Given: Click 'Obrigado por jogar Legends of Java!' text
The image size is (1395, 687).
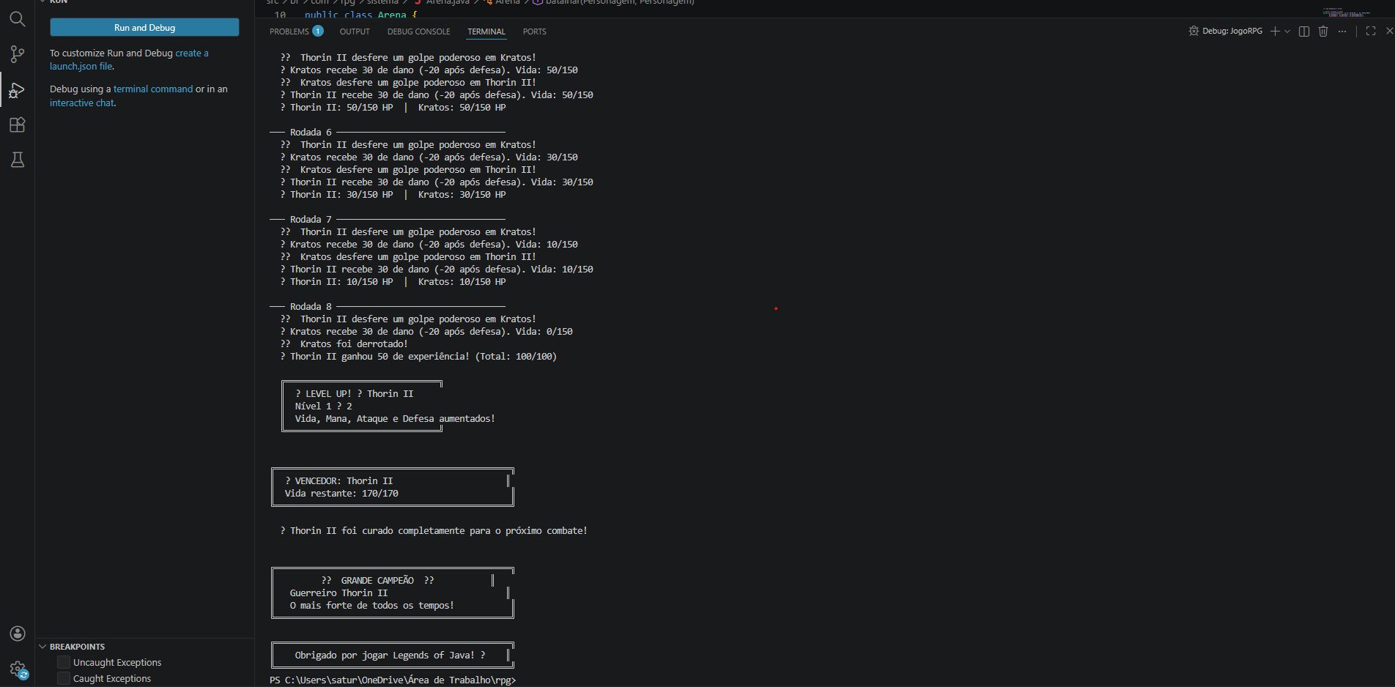Looking at the screenshot, I should (x=385, y=655).
